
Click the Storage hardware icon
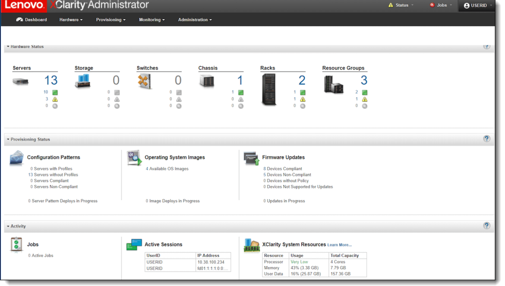(82, 81)
